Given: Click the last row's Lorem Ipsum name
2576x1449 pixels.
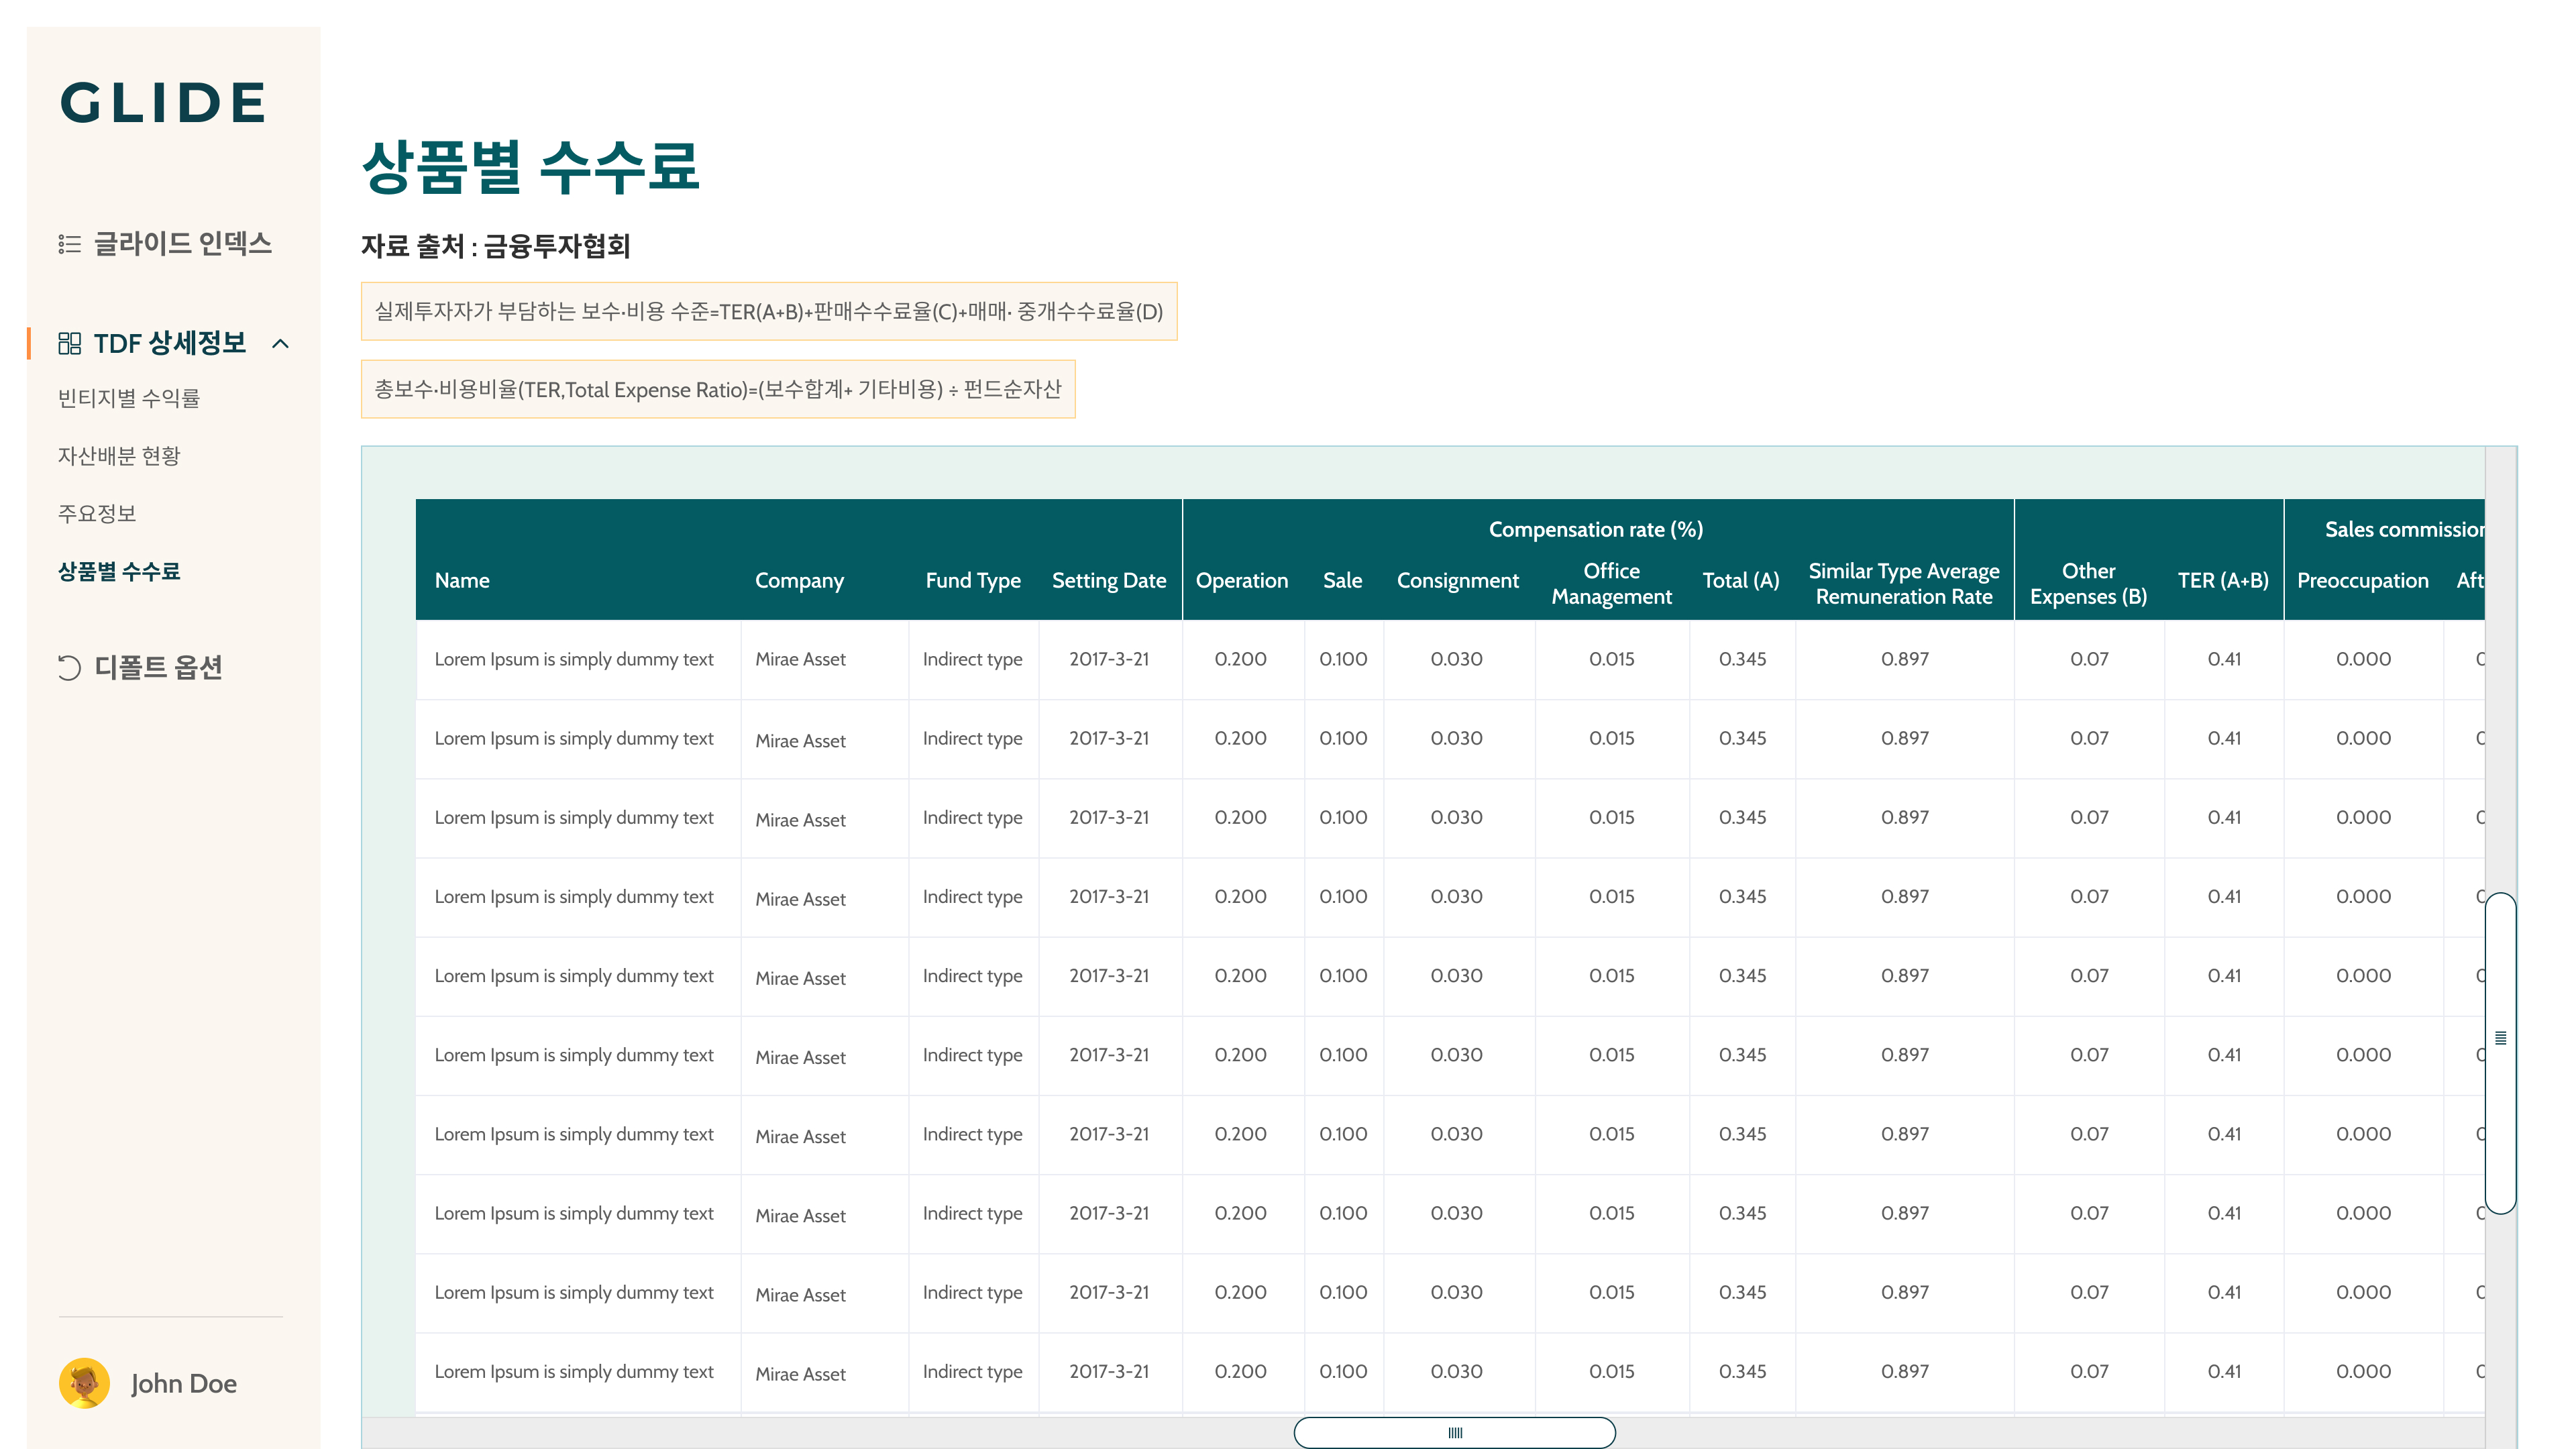Looking at the screenshot, I should 574,1371.
